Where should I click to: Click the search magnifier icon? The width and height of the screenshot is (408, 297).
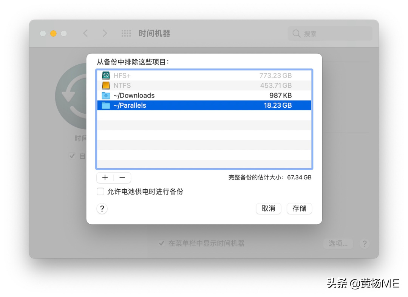click(297, 34)
